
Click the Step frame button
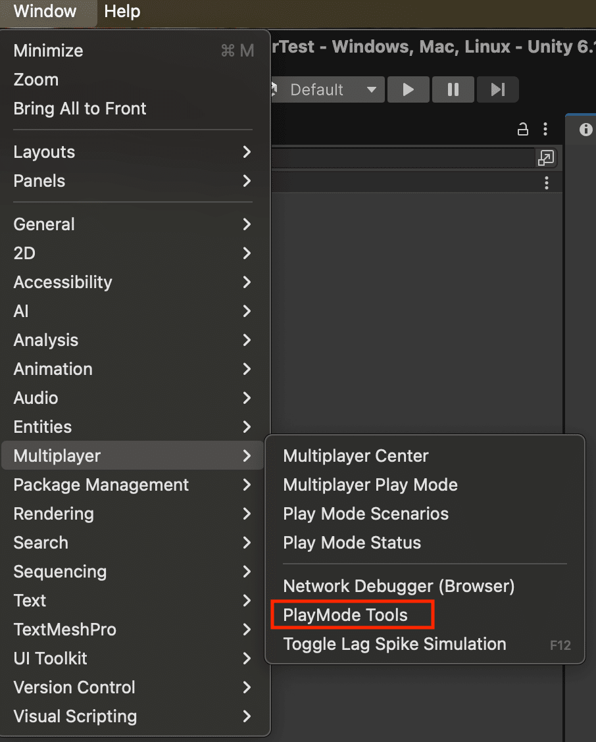497,89
